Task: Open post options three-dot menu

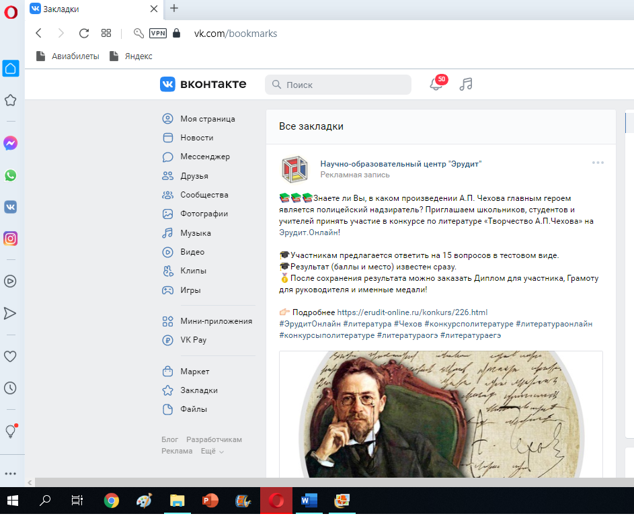Action: coord(598,163)
